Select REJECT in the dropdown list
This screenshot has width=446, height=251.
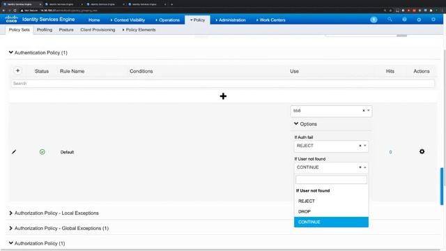click(331, 201)
